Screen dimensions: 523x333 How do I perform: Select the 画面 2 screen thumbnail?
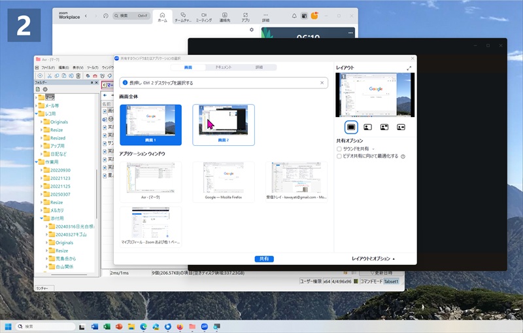point(224,125)
